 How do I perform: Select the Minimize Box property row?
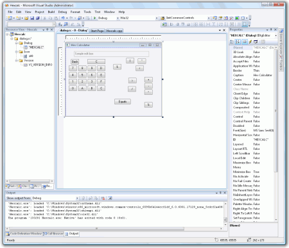click(x=252, y=172)
